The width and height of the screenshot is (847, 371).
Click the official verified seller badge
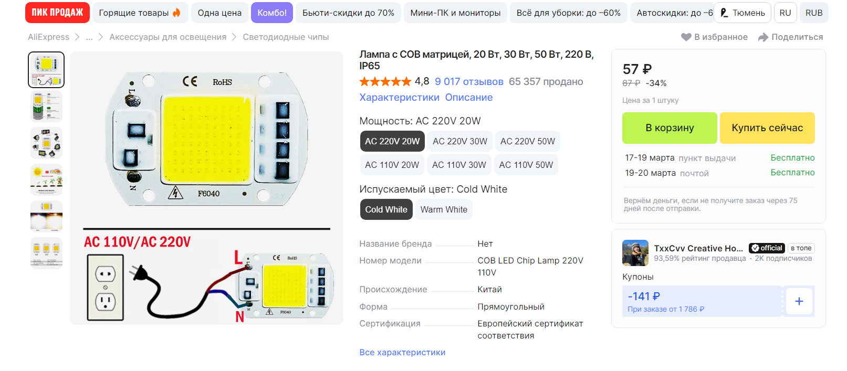click(x=767, y=248)
